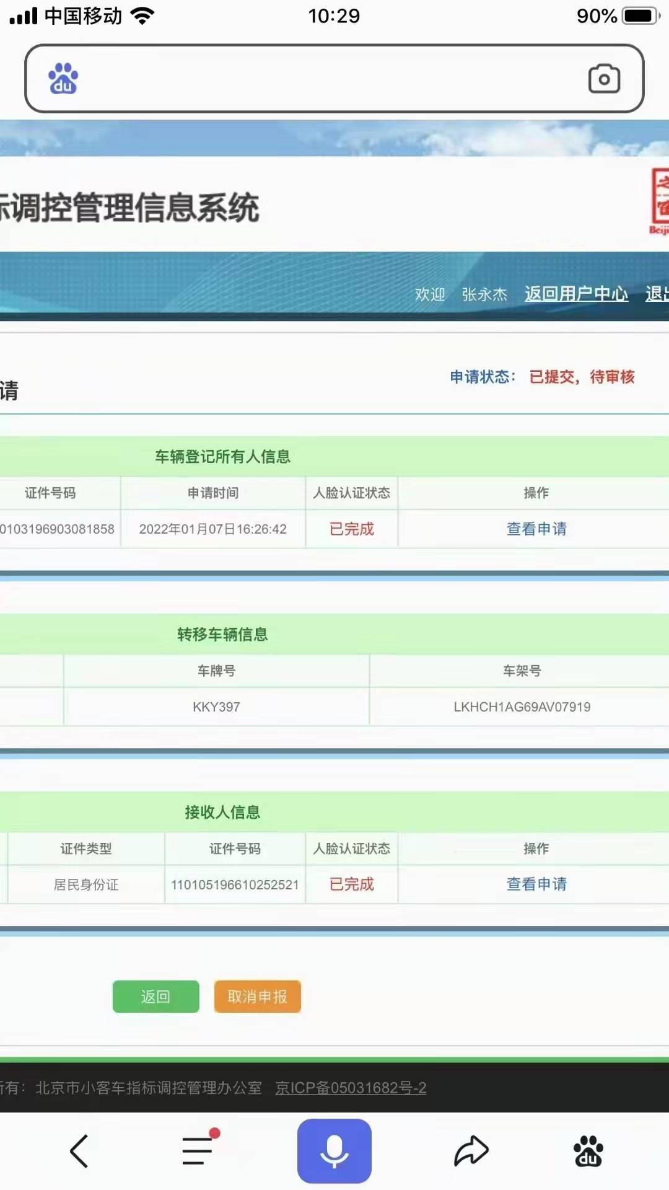The height and width of the screenshot is (1190, 669).
Task: Tap the battery indicator in status bar
Action: point(641,15)
